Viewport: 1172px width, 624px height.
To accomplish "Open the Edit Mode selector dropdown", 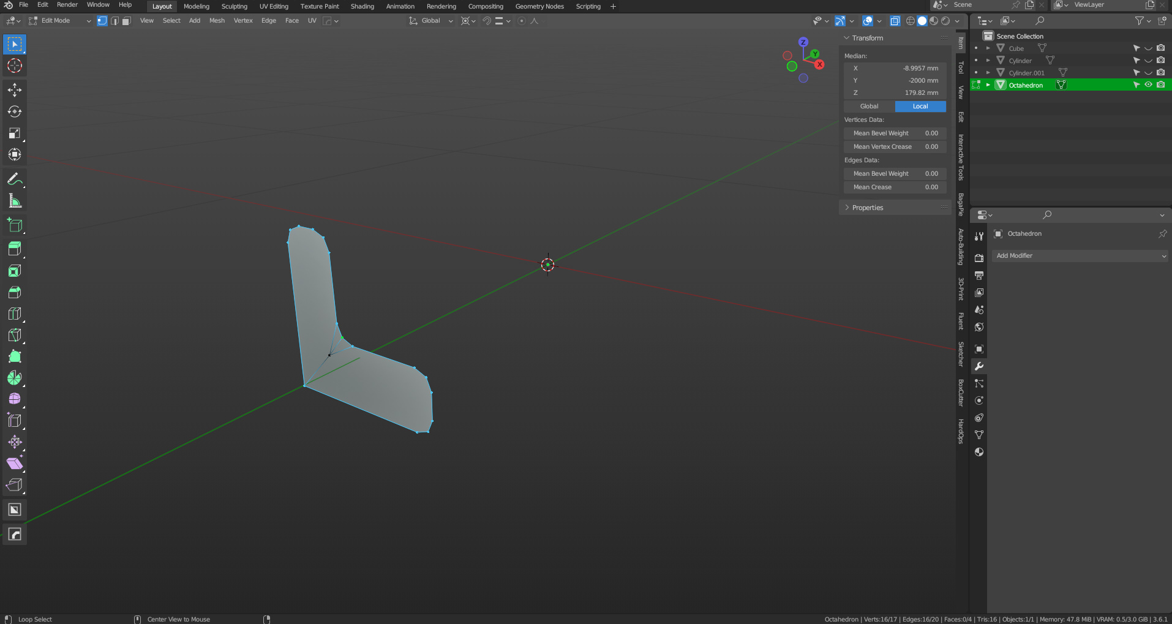I will (60, 21).
